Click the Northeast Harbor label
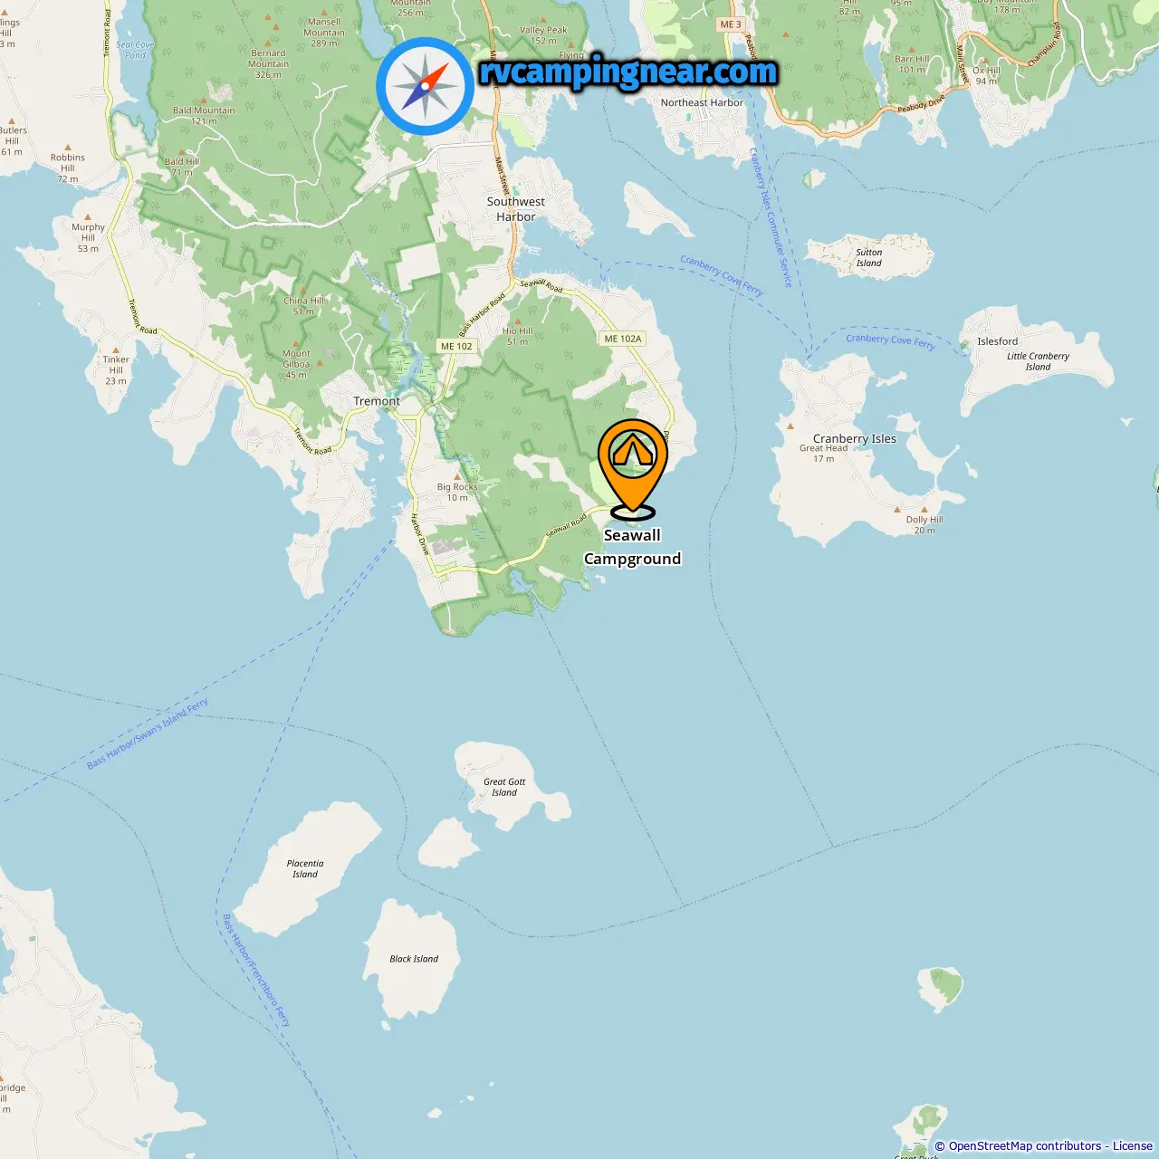 pyautogui.click(x=702, y=102)
